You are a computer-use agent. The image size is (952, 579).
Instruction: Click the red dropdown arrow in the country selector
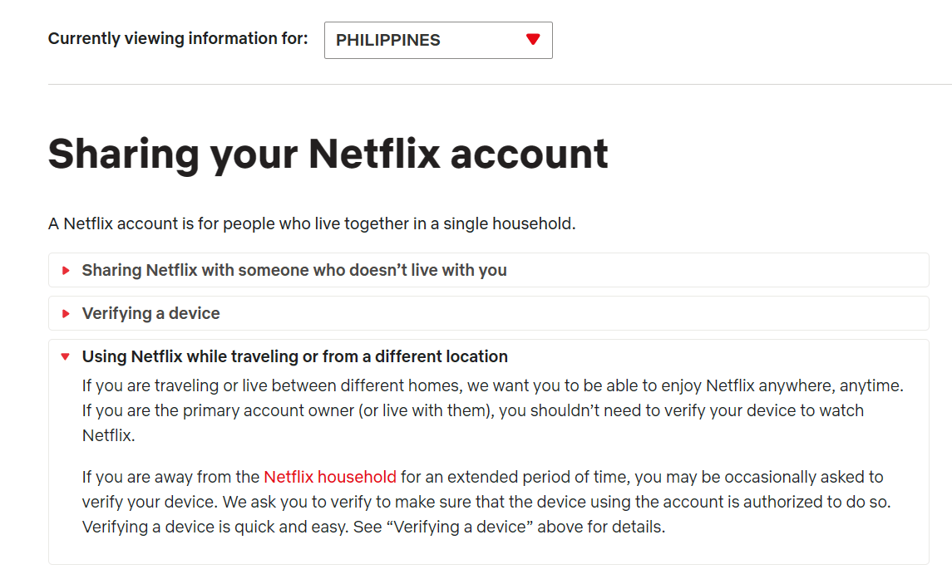533,39
